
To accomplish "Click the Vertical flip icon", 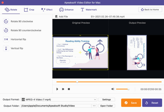I will 6,48.
